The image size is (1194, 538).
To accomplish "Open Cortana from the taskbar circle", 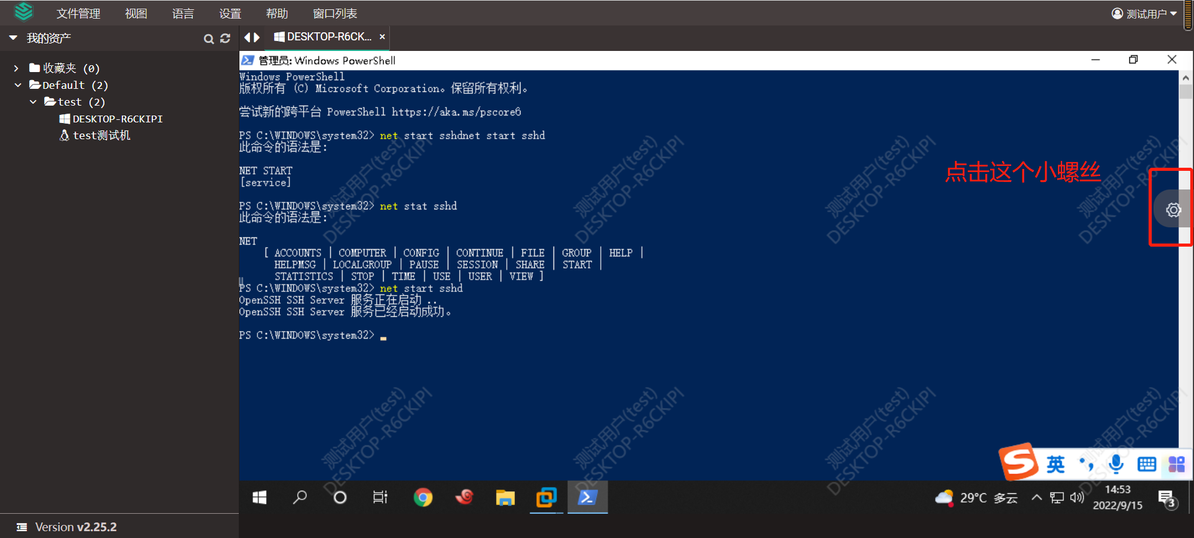I will coord(340,497).
